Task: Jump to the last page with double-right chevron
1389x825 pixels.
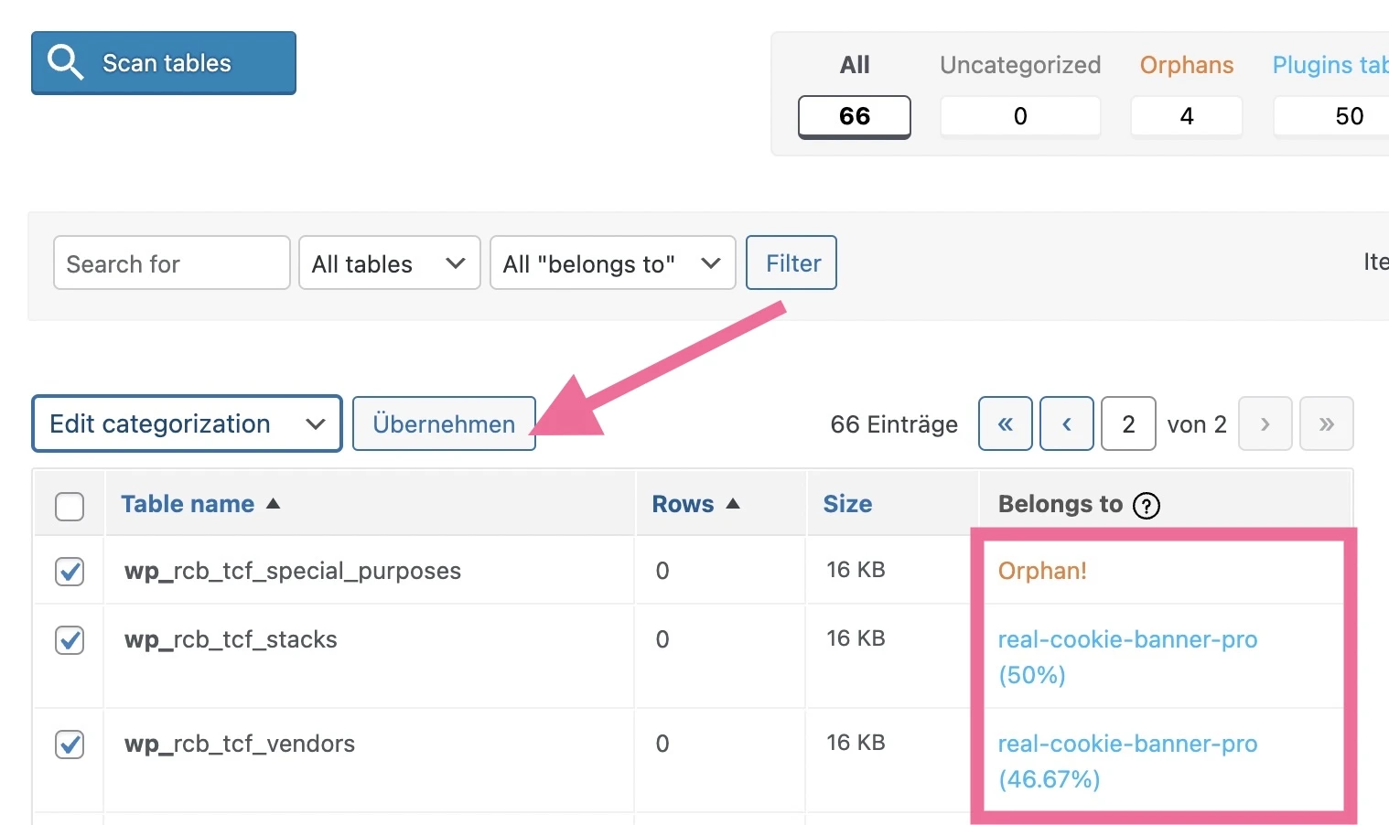Action: click(x=1327, y=423)
